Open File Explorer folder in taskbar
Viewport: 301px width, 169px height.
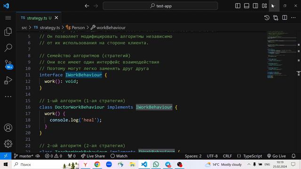point(132,164)
